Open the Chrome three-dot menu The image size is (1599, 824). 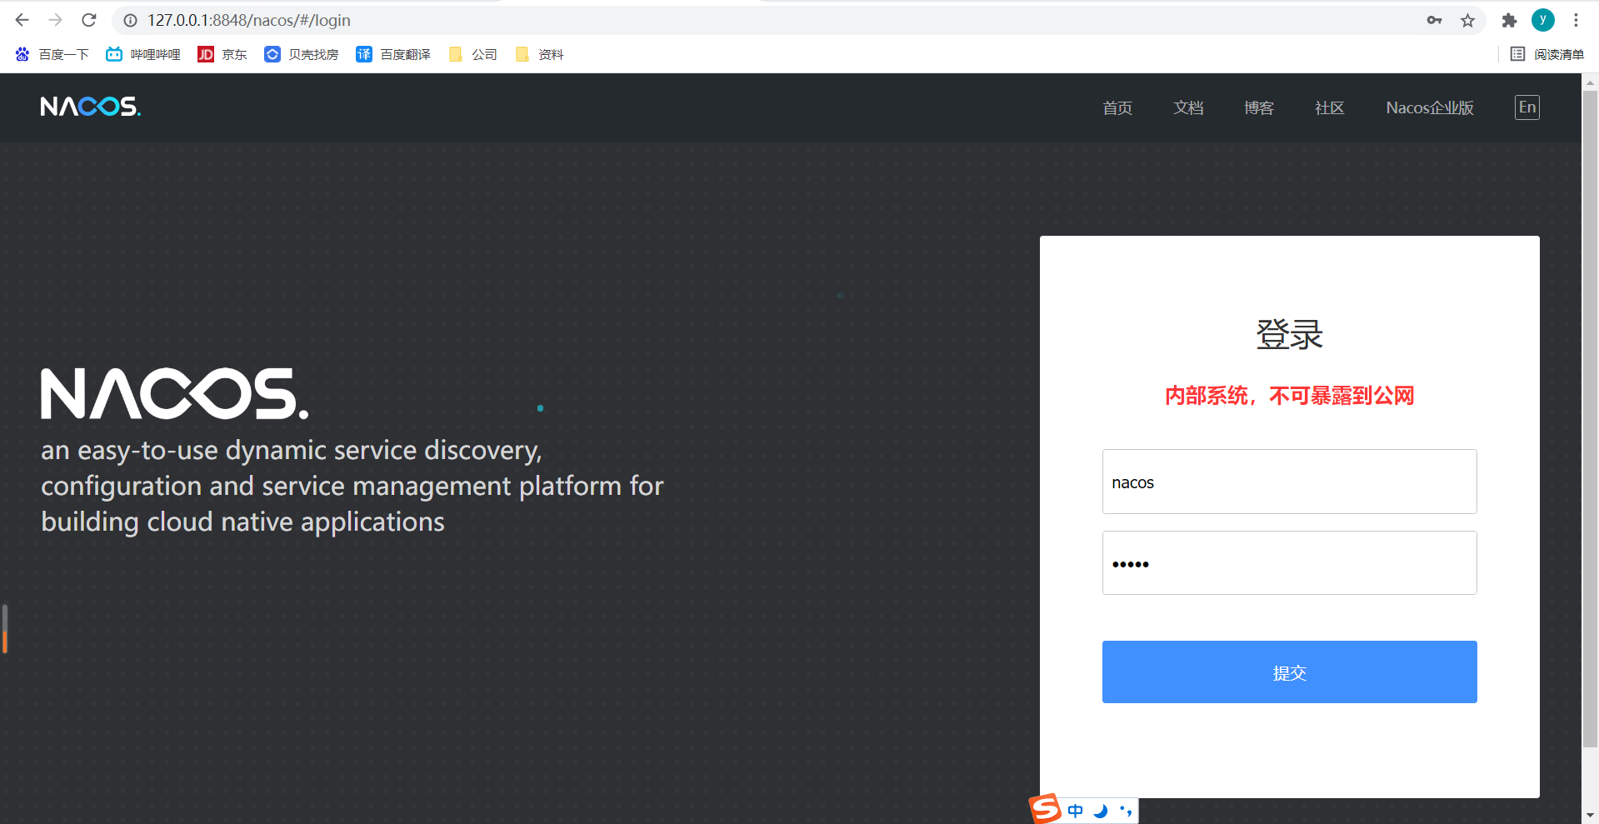[x=1576, y=20]
